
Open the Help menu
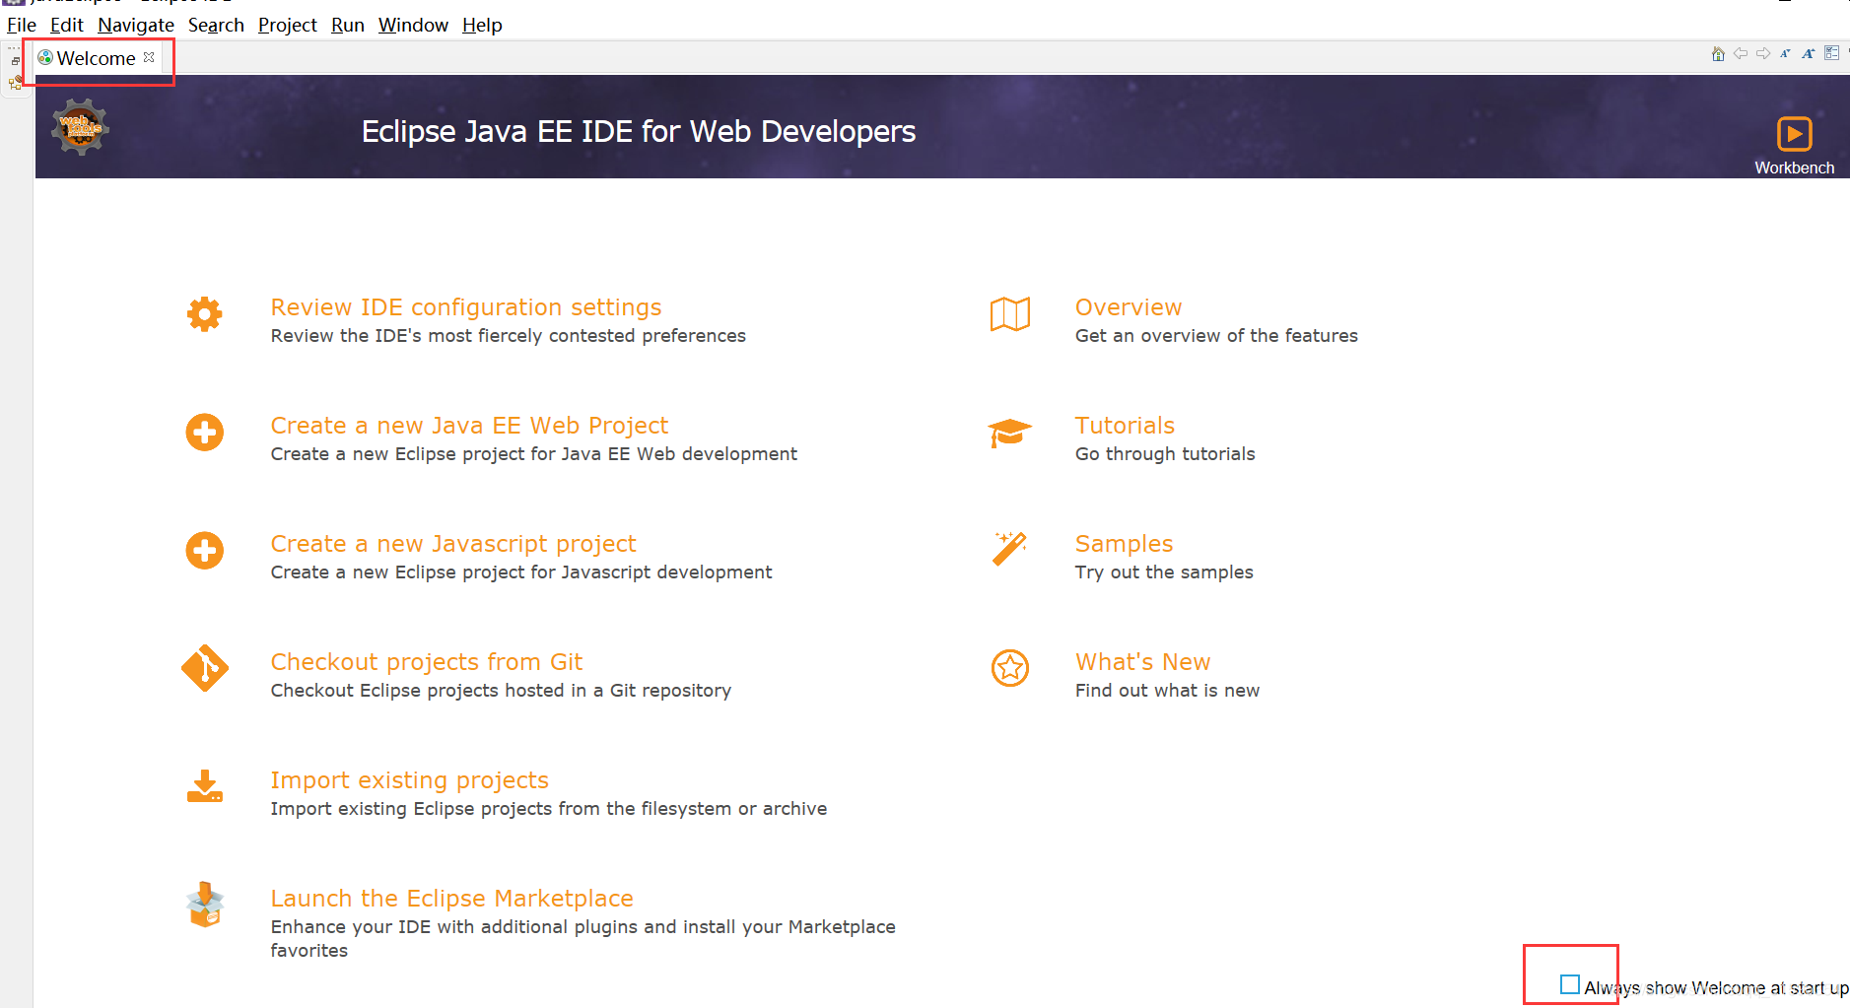point(482,25)
